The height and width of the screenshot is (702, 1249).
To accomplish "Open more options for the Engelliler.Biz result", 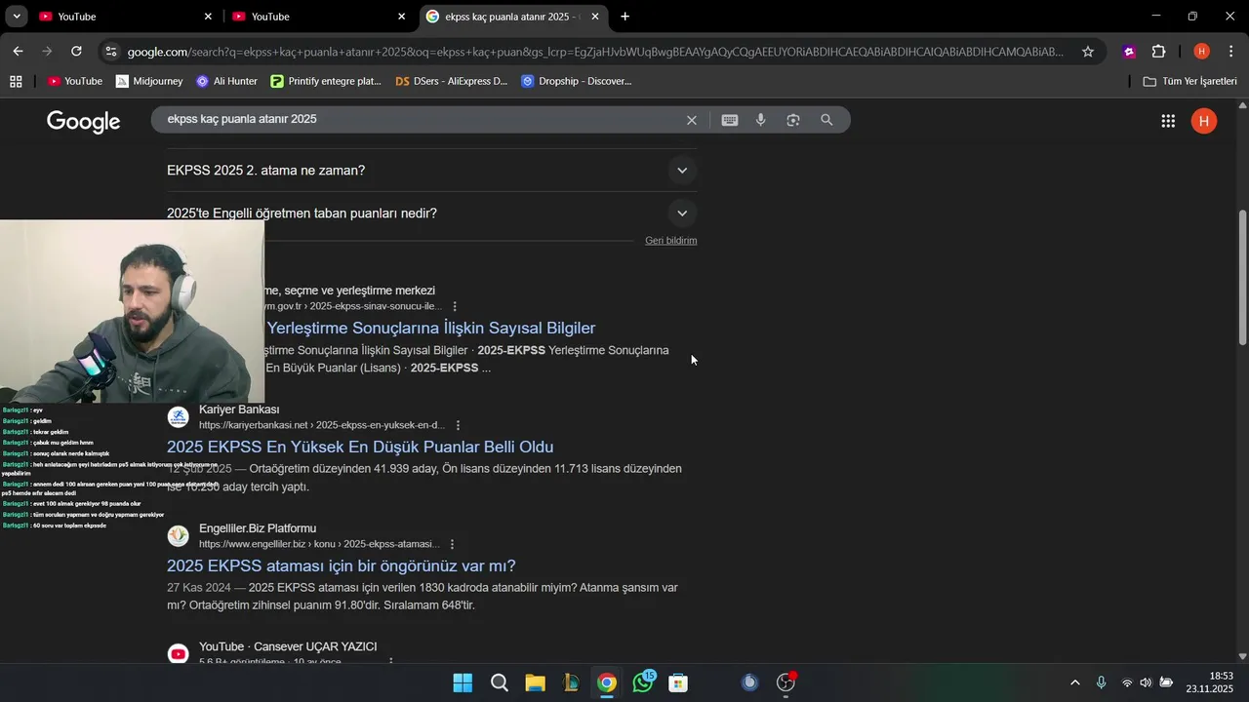I will coord(452,544).
